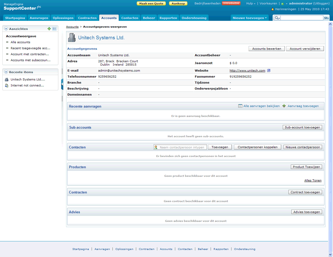Click the scrollbar down arrow
333x257 pixels.
330,254
